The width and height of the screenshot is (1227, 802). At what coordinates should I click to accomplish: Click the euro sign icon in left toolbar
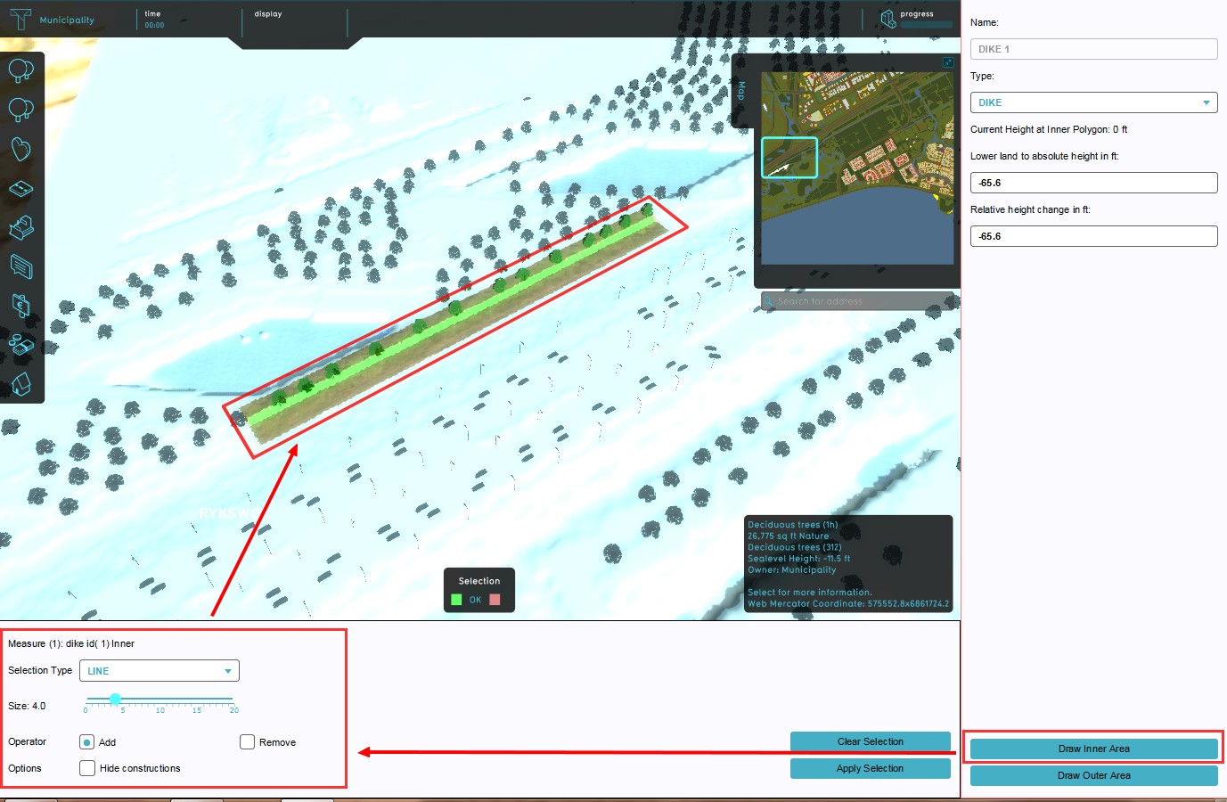pyautogui.click(x=20, y=305)
